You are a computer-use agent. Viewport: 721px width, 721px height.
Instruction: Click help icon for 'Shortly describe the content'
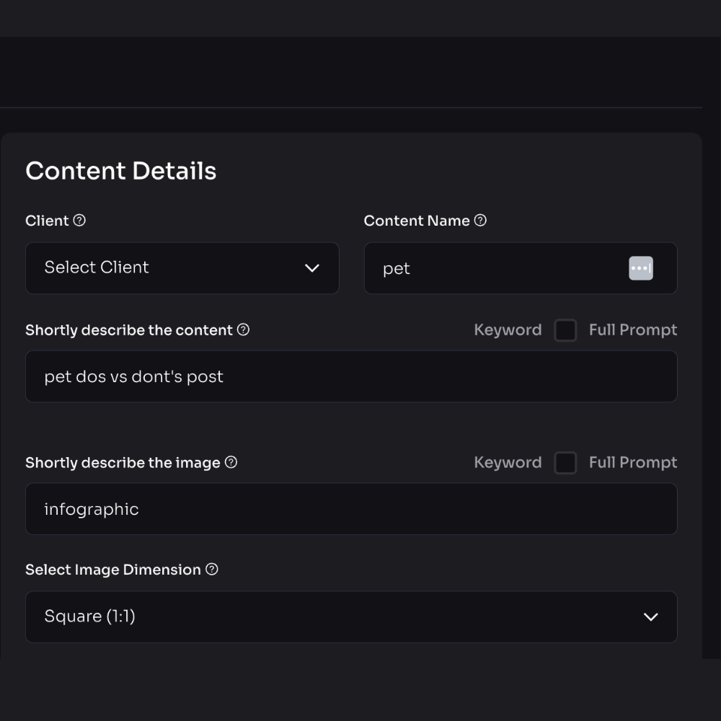pyautogui.click(x=244, y=329)
